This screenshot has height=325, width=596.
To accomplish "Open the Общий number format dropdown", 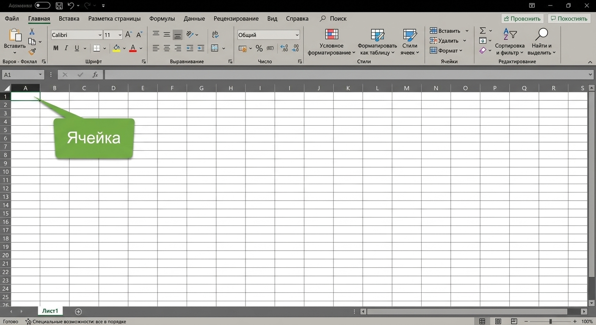I will click(297, 35).
